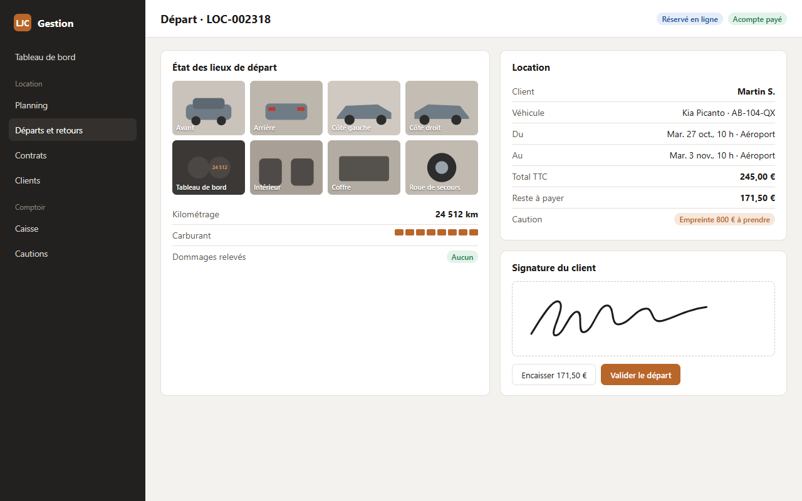802x501 pixels.
Task: Click the end date Mar. 3 nov.
Action: [x=722, y=155]
